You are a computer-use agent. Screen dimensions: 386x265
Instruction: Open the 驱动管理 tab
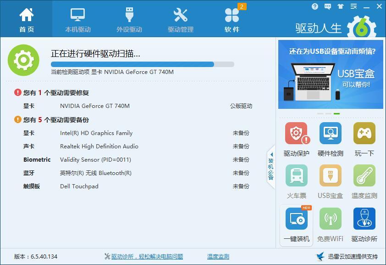[x=181, y=20]
